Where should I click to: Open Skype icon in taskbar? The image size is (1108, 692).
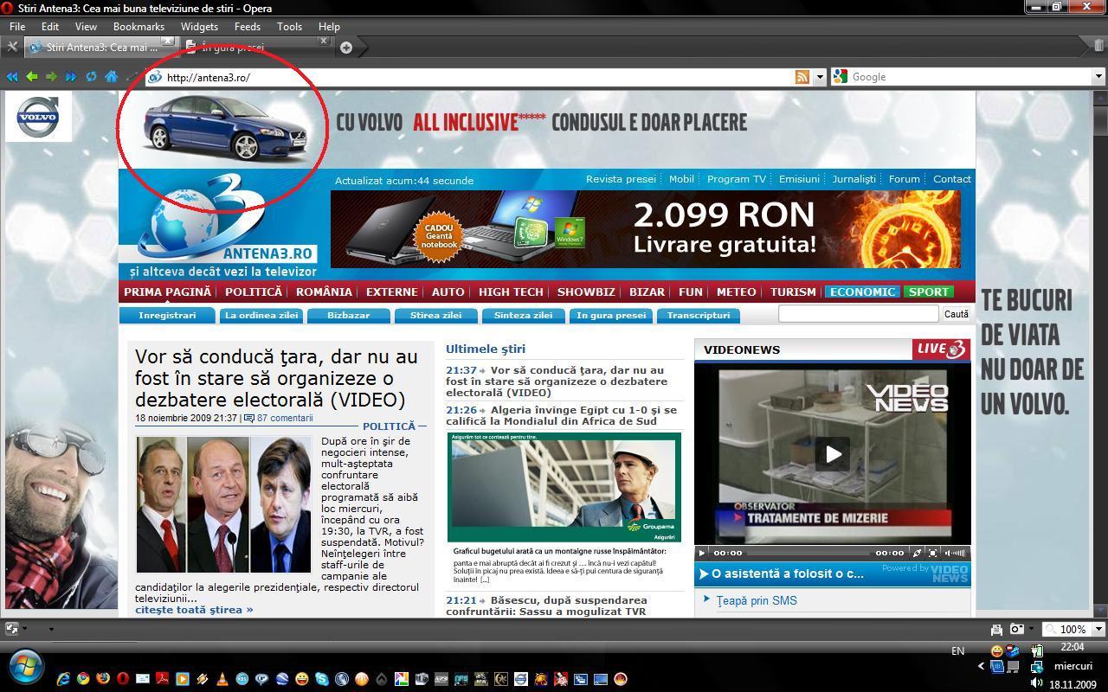tap(322, 679)
